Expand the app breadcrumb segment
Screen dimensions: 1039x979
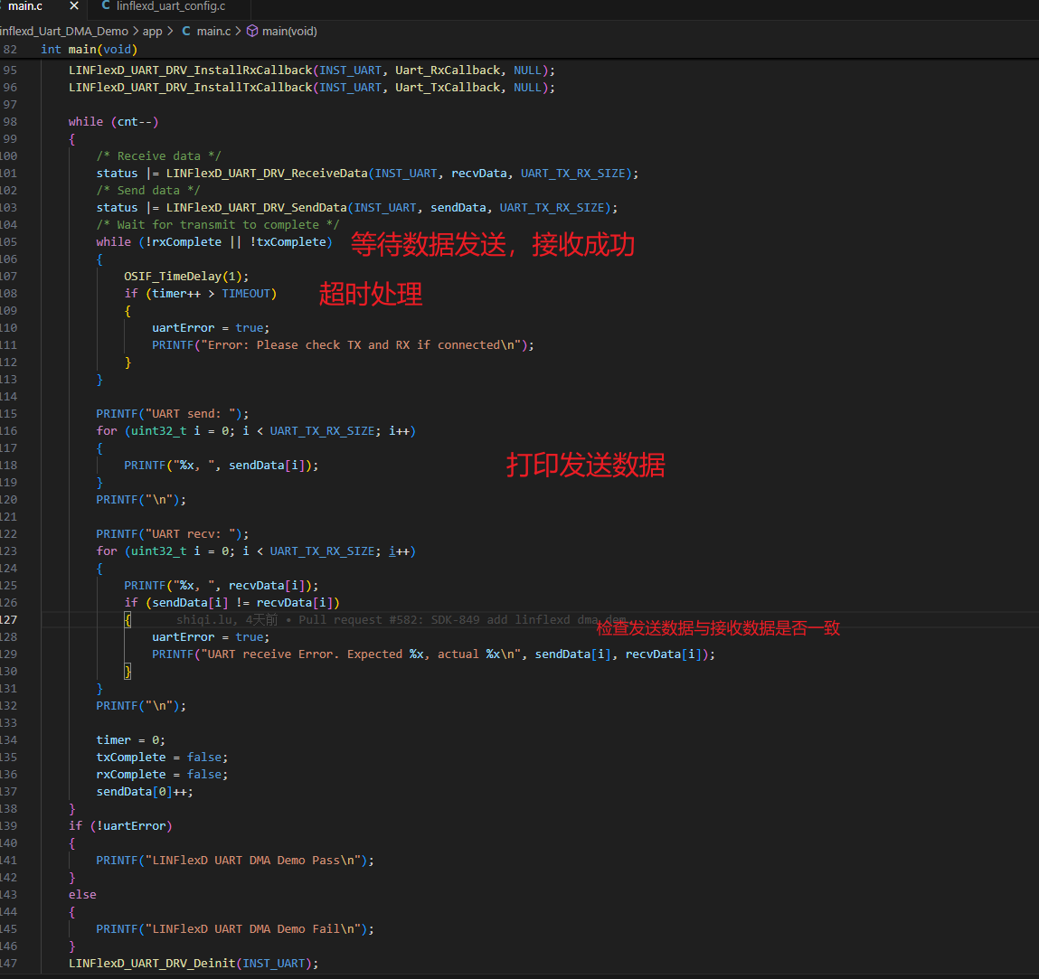click(x=152, y=31)
